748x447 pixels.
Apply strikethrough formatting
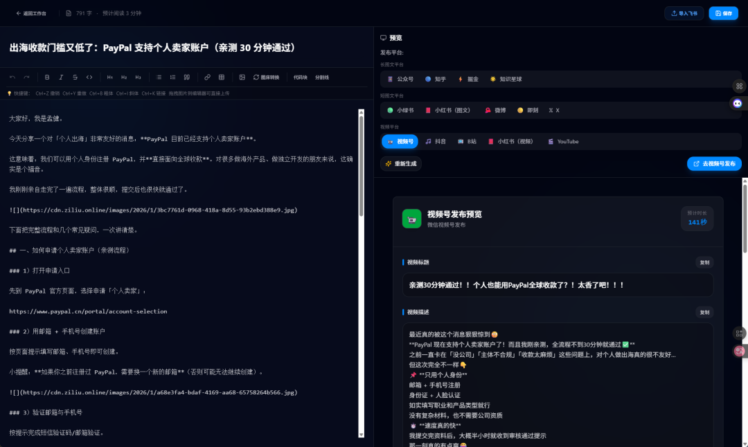(75, 77)
